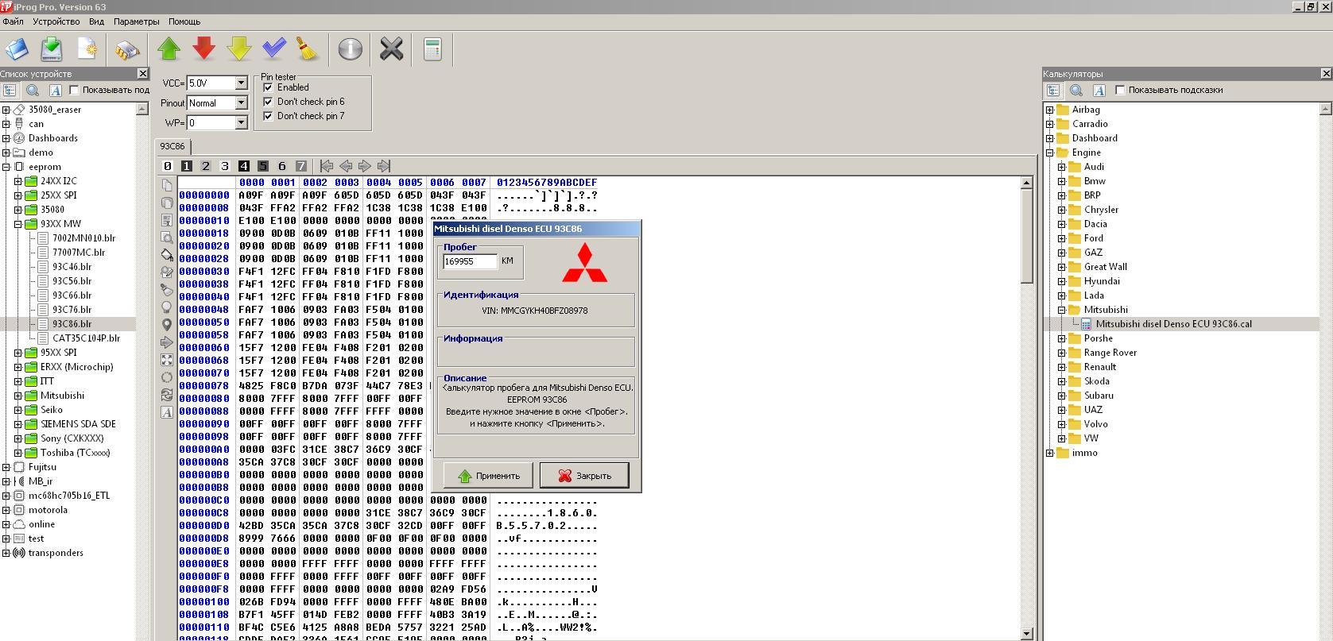1333x641 pixels.
Task: Click the font 'A' icon in hex sidebar
Action: click(166, 412)
